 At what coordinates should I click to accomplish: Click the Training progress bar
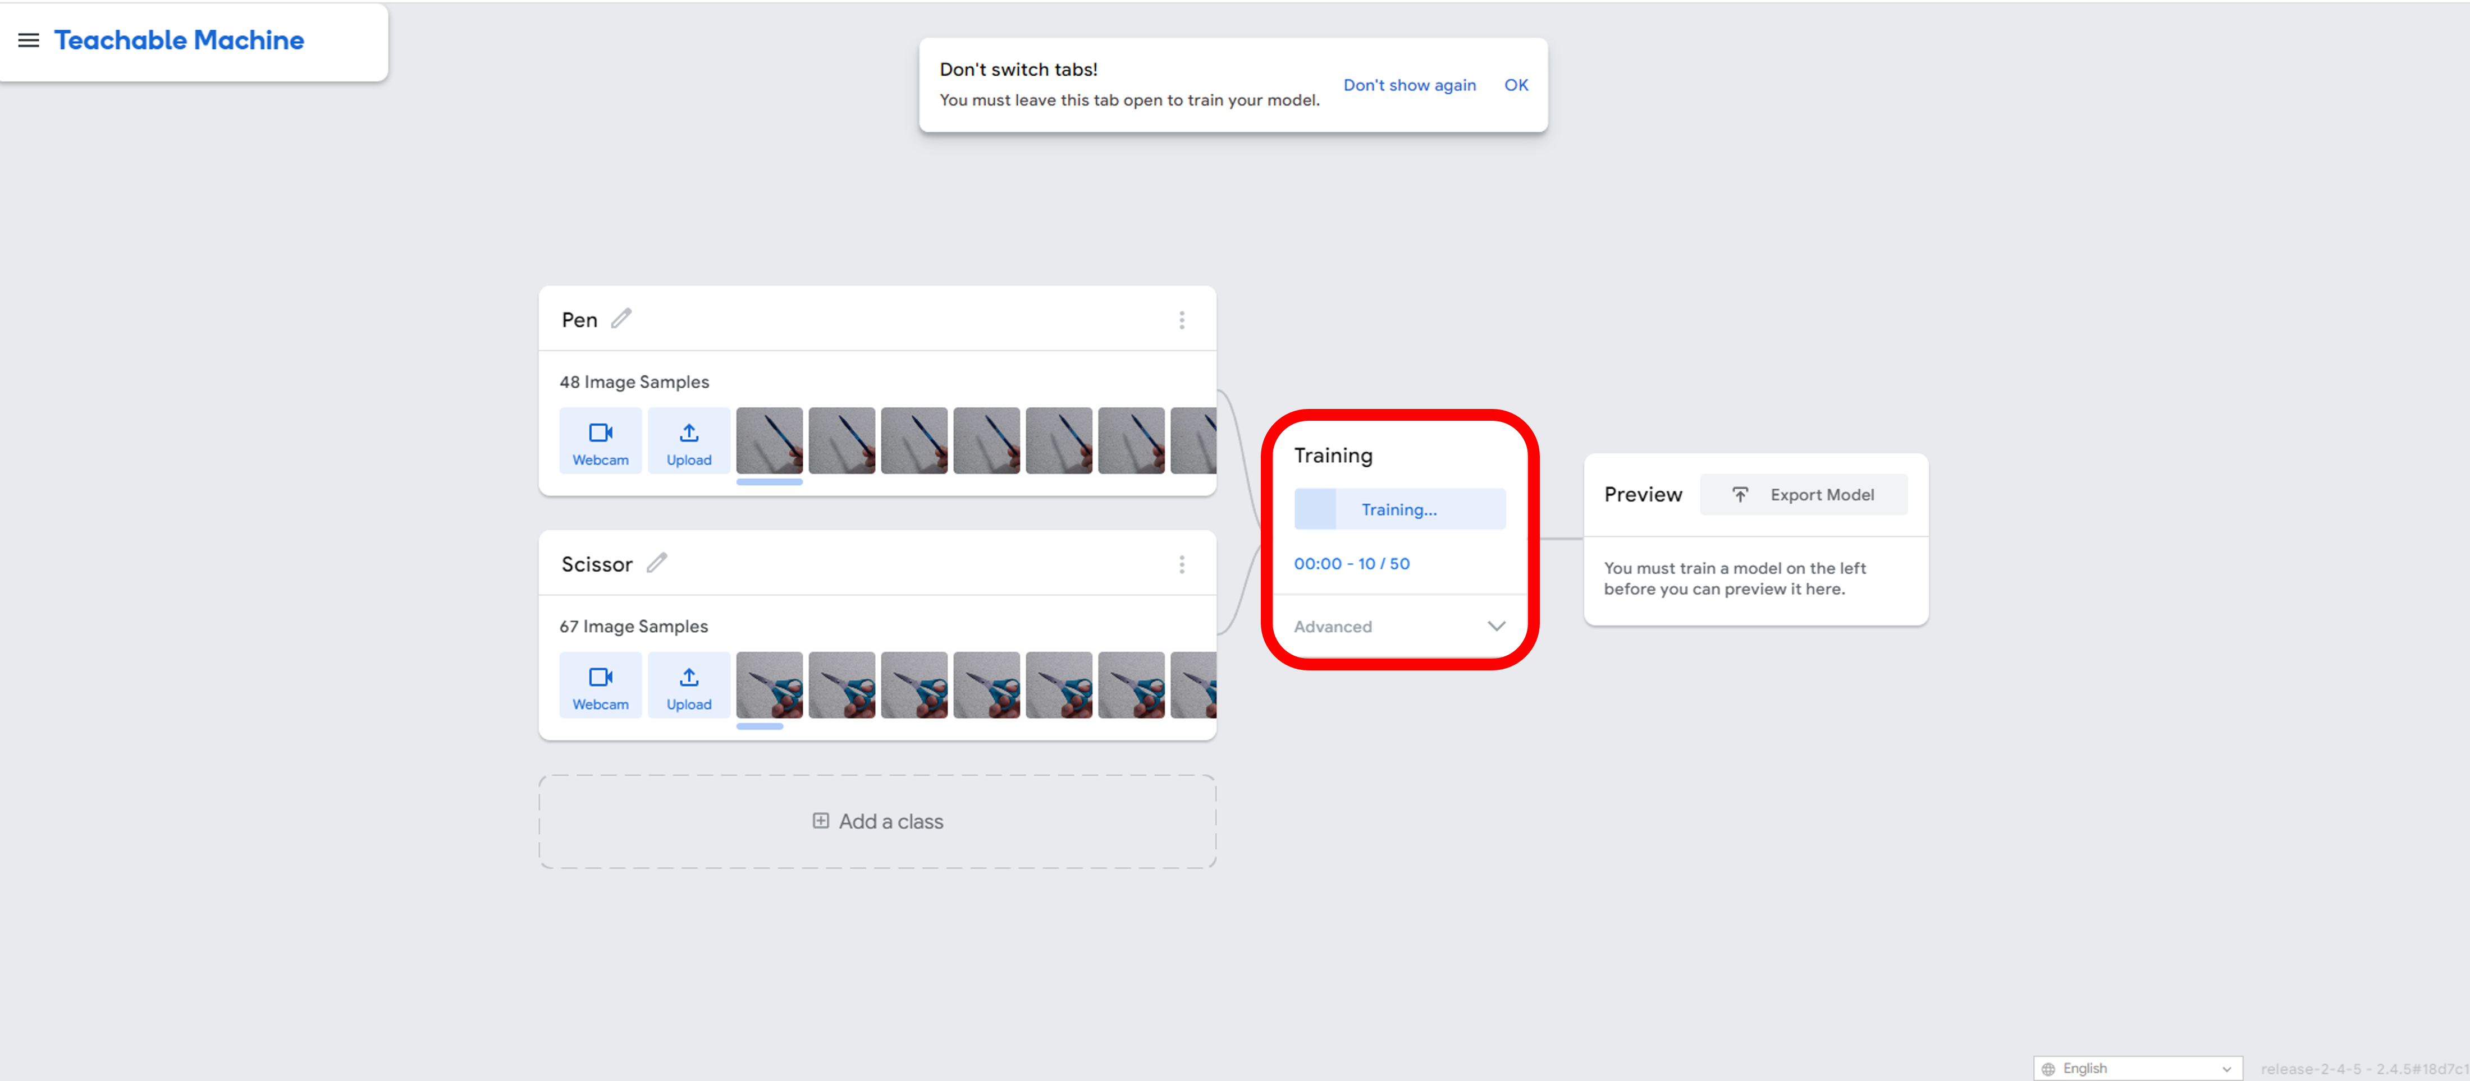[x=1399, y=509]
